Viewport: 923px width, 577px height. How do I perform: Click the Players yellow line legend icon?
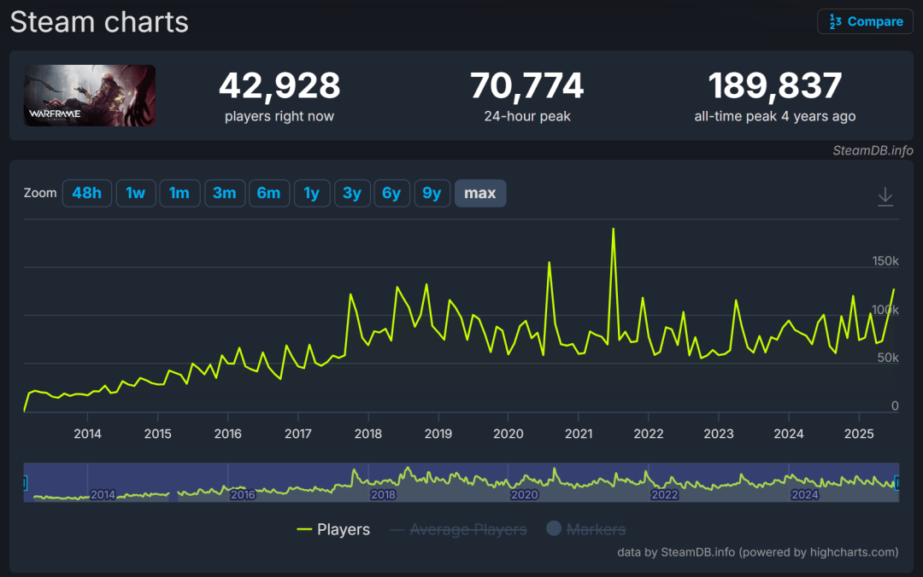coord(303,529)
